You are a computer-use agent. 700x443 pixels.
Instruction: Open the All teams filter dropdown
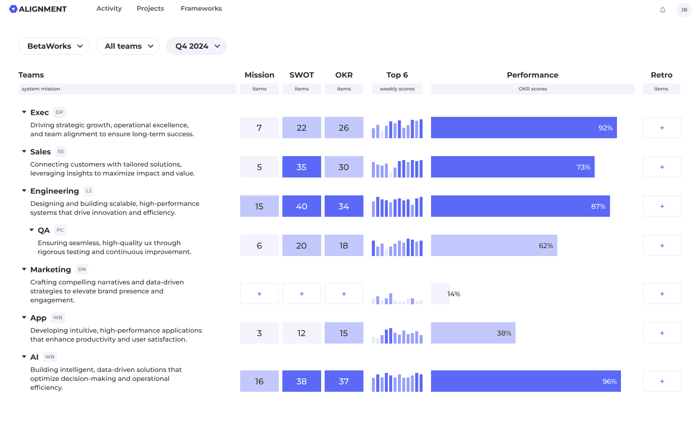coord(128,46)
